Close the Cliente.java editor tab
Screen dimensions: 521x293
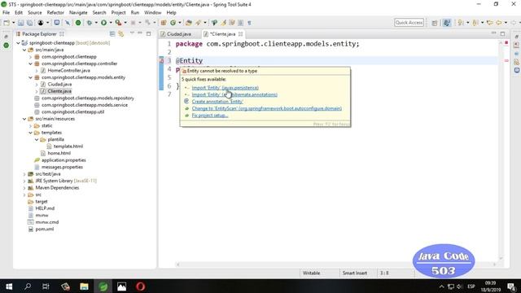[241, 34]
